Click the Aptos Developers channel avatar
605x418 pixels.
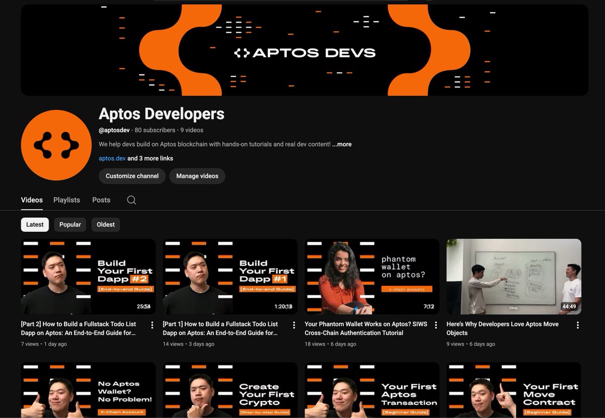[x=56, y=145]
